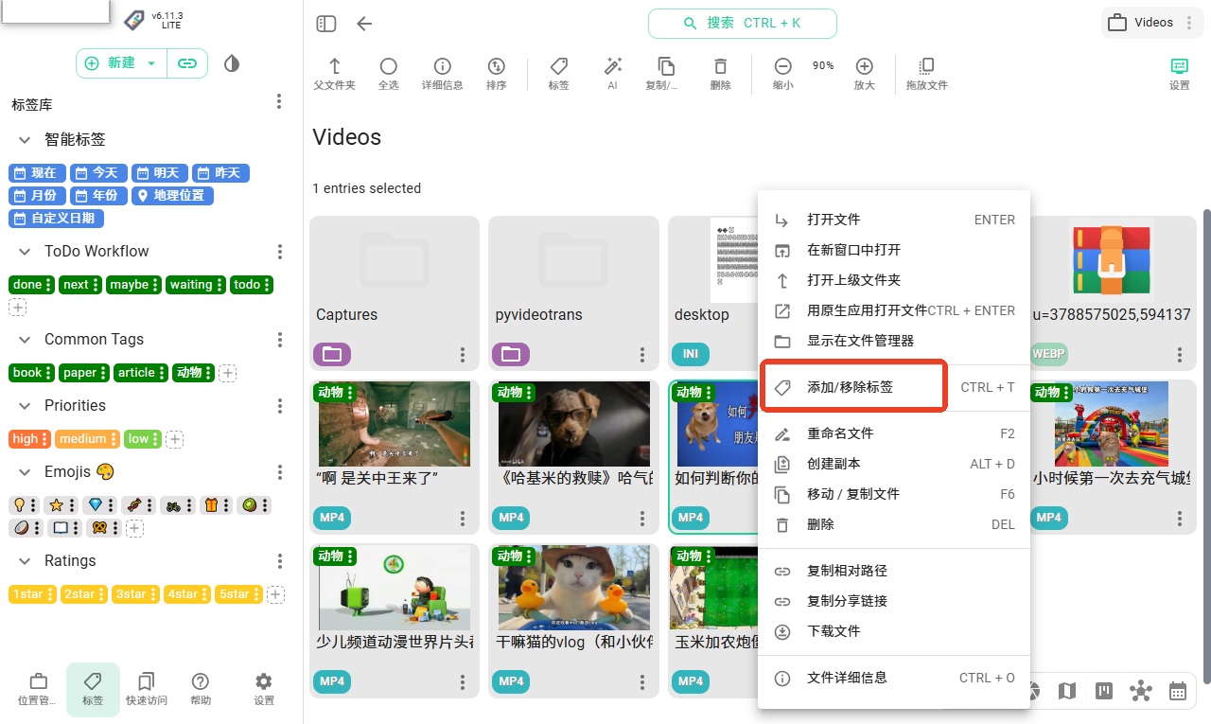
Task: Click the 新建 create button
Action: click(122, 63)
